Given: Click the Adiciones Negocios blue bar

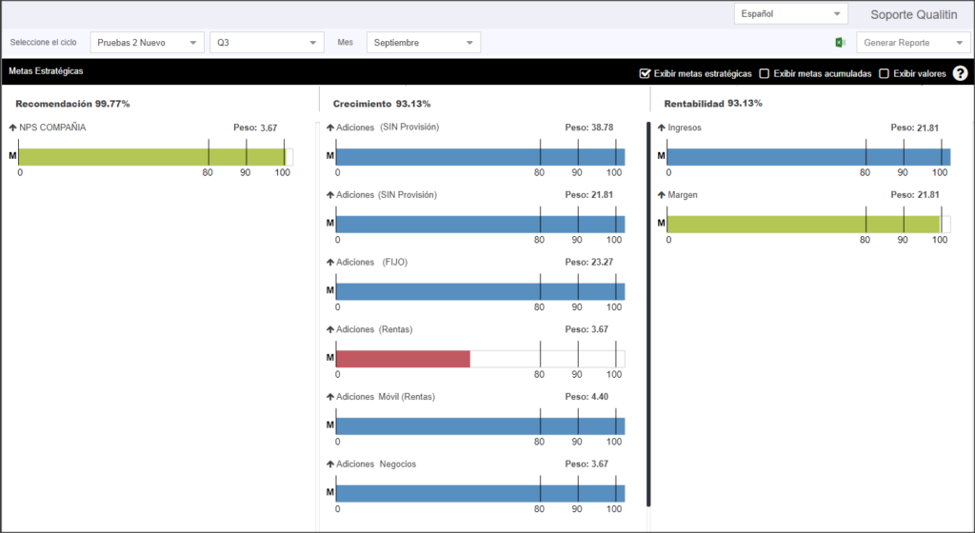Looking at the screenshot, I should point(481,493).
